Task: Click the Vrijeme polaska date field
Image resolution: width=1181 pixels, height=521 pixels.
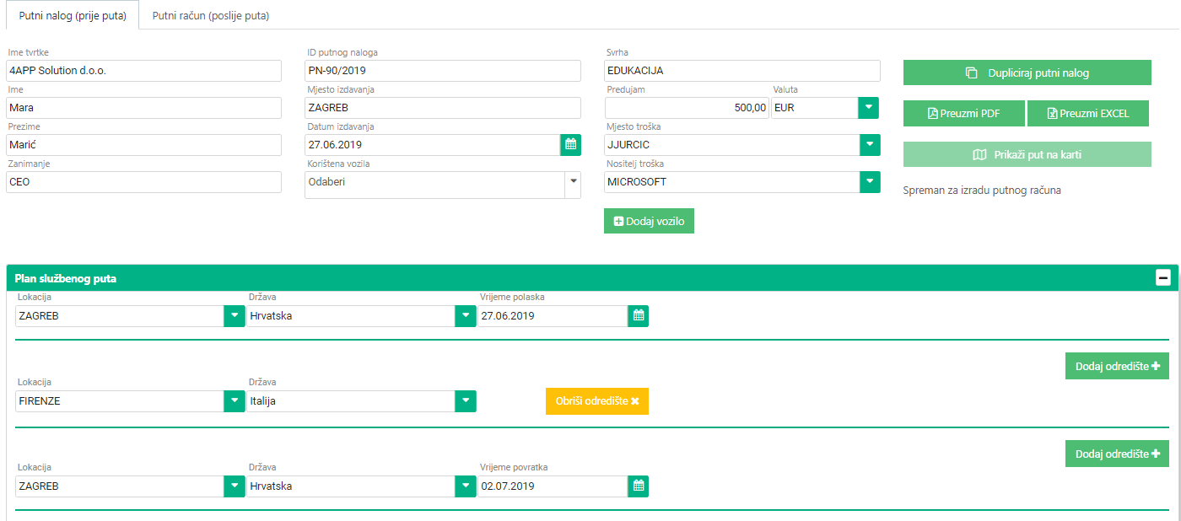Action: coord(553,316)
